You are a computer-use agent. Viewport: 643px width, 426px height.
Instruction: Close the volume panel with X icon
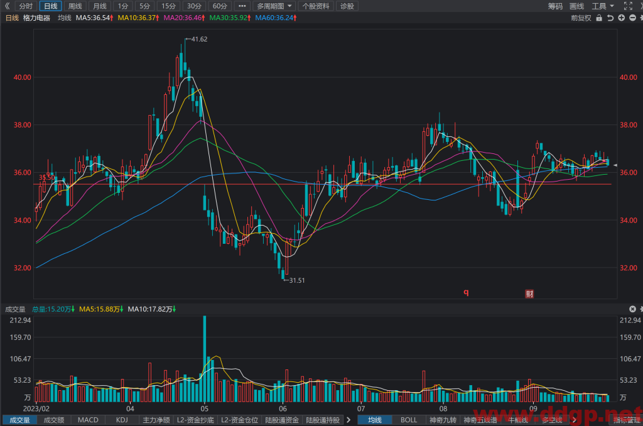click(632, 309)
